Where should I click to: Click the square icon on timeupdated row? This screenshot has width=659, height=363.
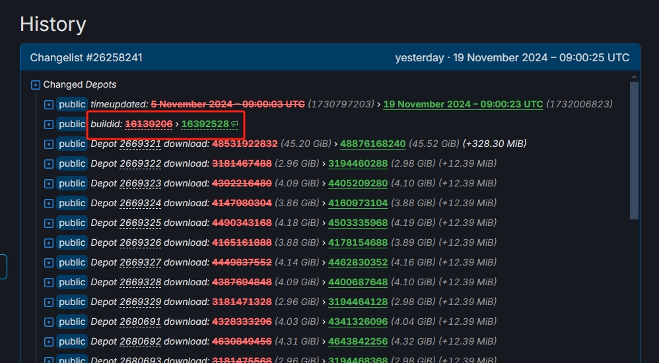(x=48, y=105)
